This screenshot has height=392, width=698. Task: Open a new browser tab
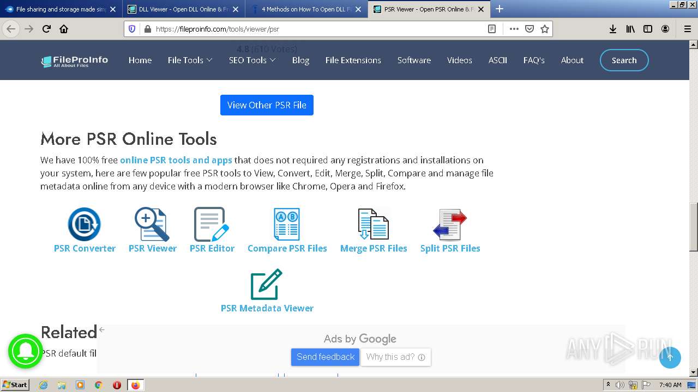coord(499,9)
